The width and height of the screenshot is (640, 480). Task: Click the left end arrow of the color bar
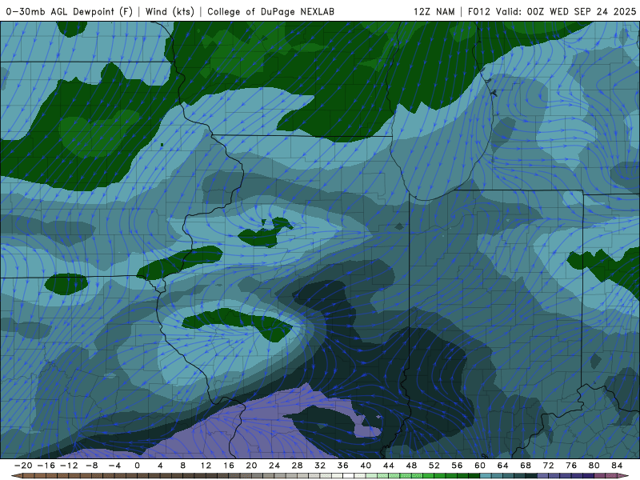coord(17,476)
